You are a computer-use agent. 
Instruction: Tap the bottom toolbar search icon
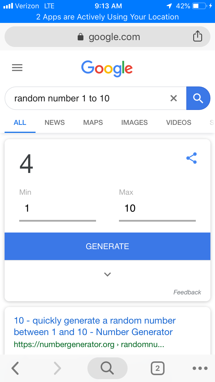point(107,368)
